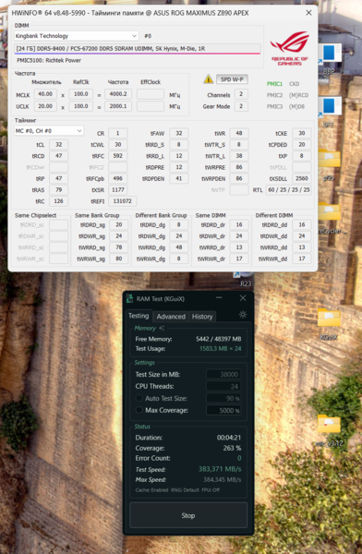Screen dimensions: 362x554
Task: Click the tREFI value 131072
Action: click(x=122, y=201)
